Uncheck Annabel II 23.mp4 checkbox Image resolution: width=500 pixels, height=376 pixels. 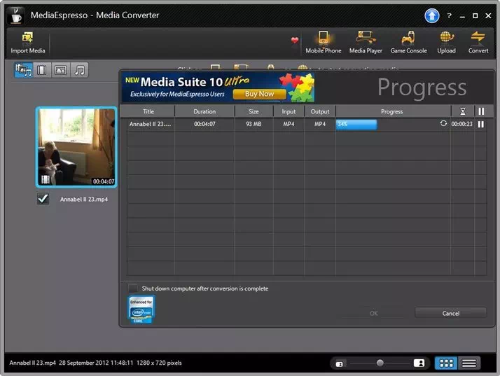(43, 199)
